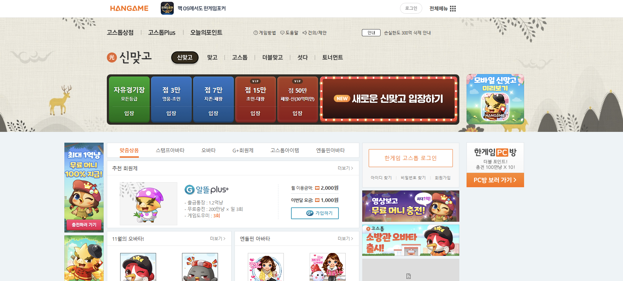623x281 pixels.
Task: Open the Hangame Poker app icon
Action: 167,8
